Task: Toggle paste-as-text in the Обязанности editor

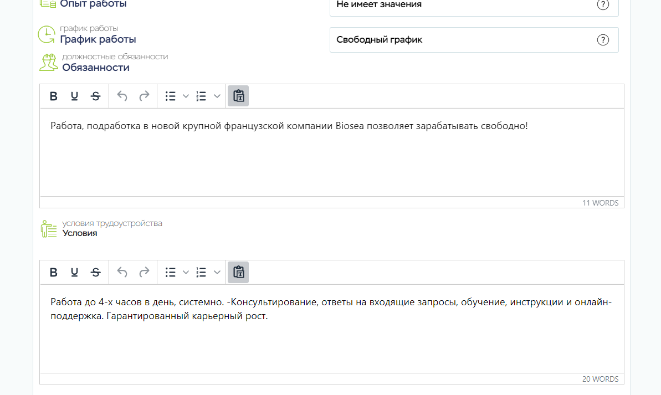Action: (x=238, y=96)
